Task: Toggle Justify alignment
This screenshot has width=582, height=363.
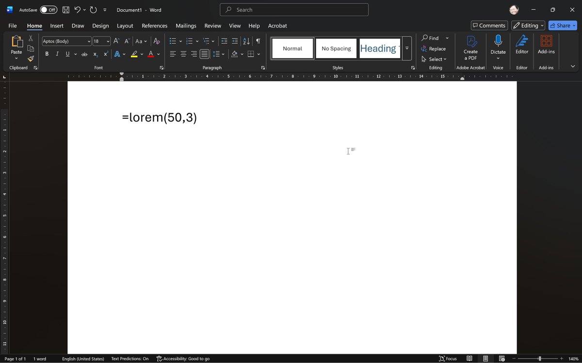Action: coord(205,54)
